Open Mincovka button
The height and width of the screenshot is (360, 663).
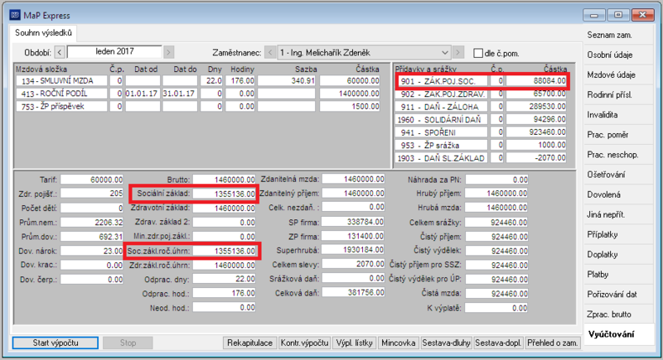pyautogui.click(x=398, y=343)
